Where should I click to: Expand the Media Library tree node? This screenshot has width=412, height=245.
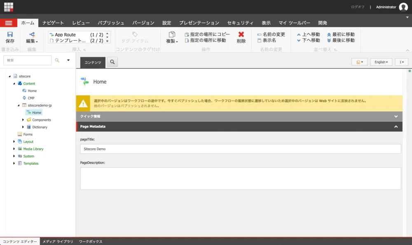(x=14, y=149)
